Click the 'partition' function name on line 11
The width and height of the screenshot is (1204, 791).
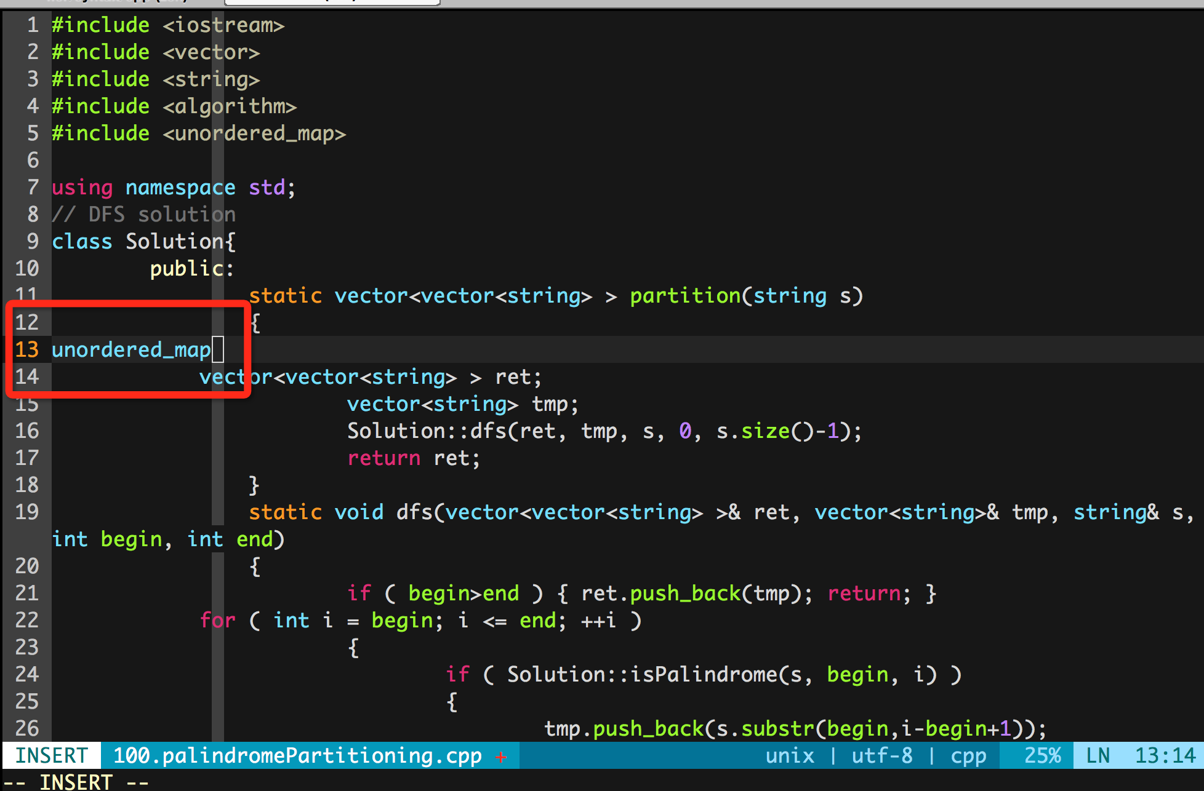coord(685,296)
